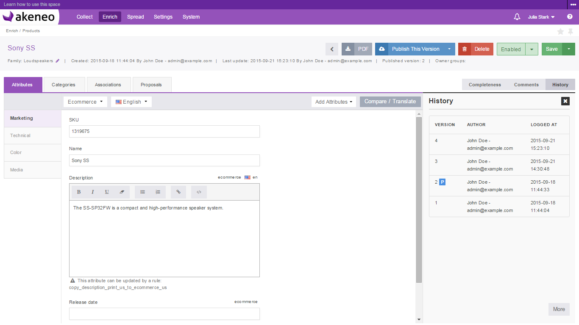Switch to the Categories tab
The height and width of the screenshot is (325, 579).
click(64, 85)
